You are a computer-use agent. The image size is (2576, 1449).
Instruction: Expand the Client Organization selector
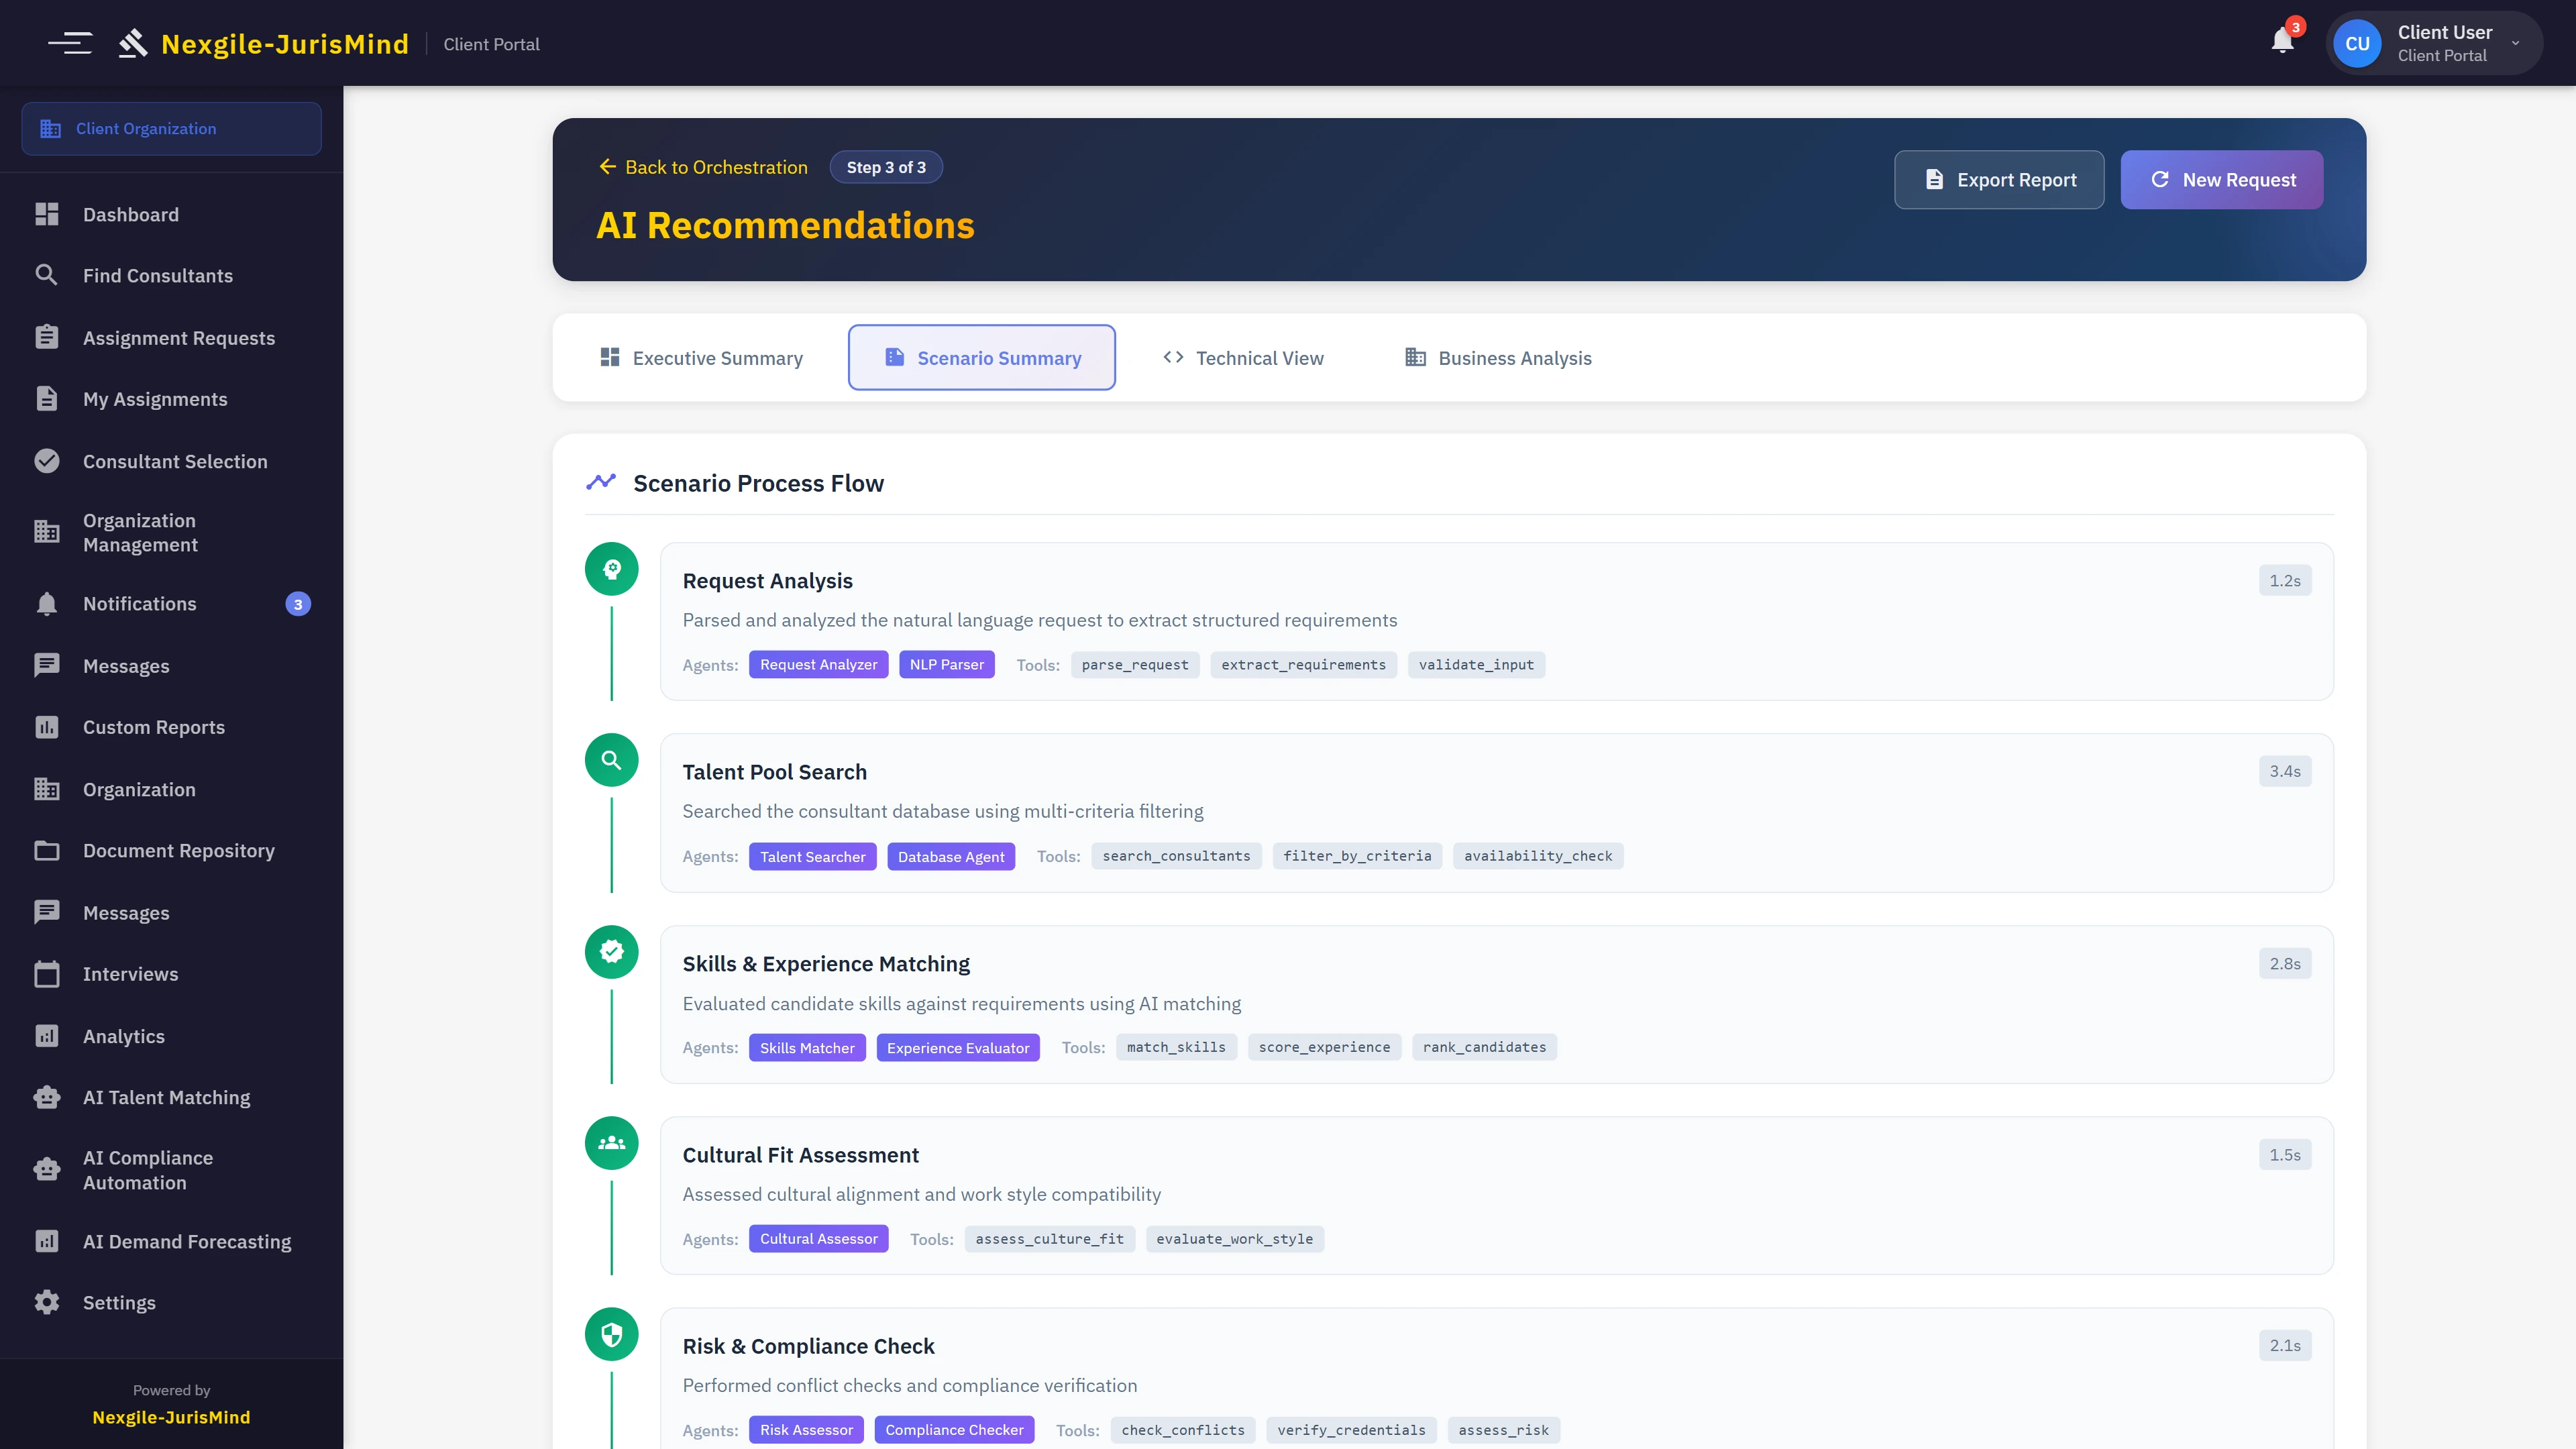(x=170, y=128)
